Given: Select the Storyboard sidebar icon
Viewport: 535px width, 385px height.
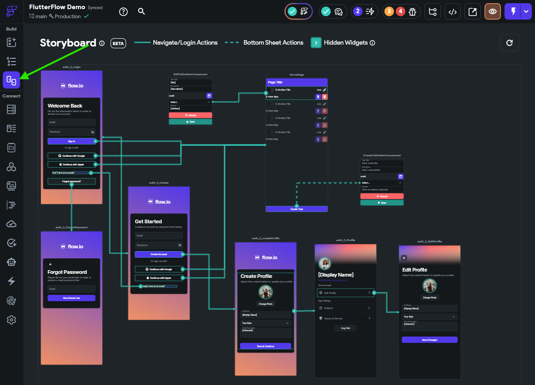Looking at the screenshot, I should click(11, 80).
